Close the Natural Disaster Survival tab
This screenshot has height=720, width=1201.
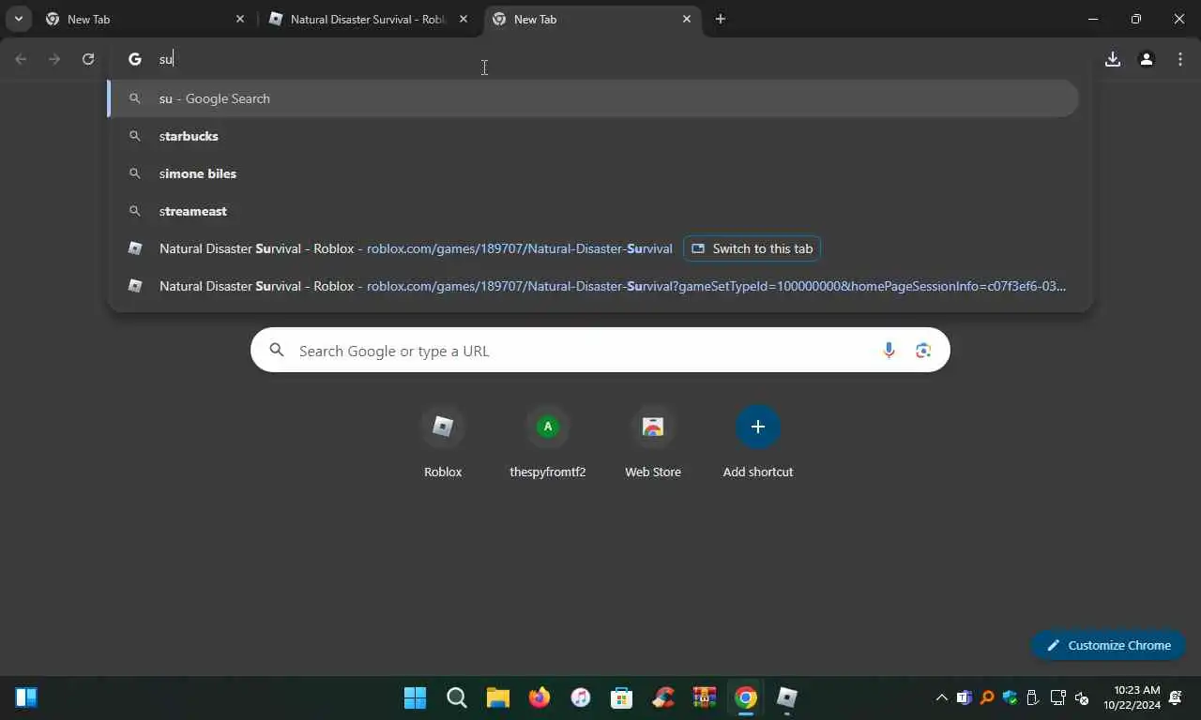coord(463,19)
